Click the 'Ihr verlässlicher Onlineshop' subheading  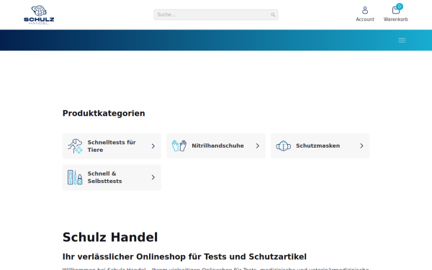[184, 257]
